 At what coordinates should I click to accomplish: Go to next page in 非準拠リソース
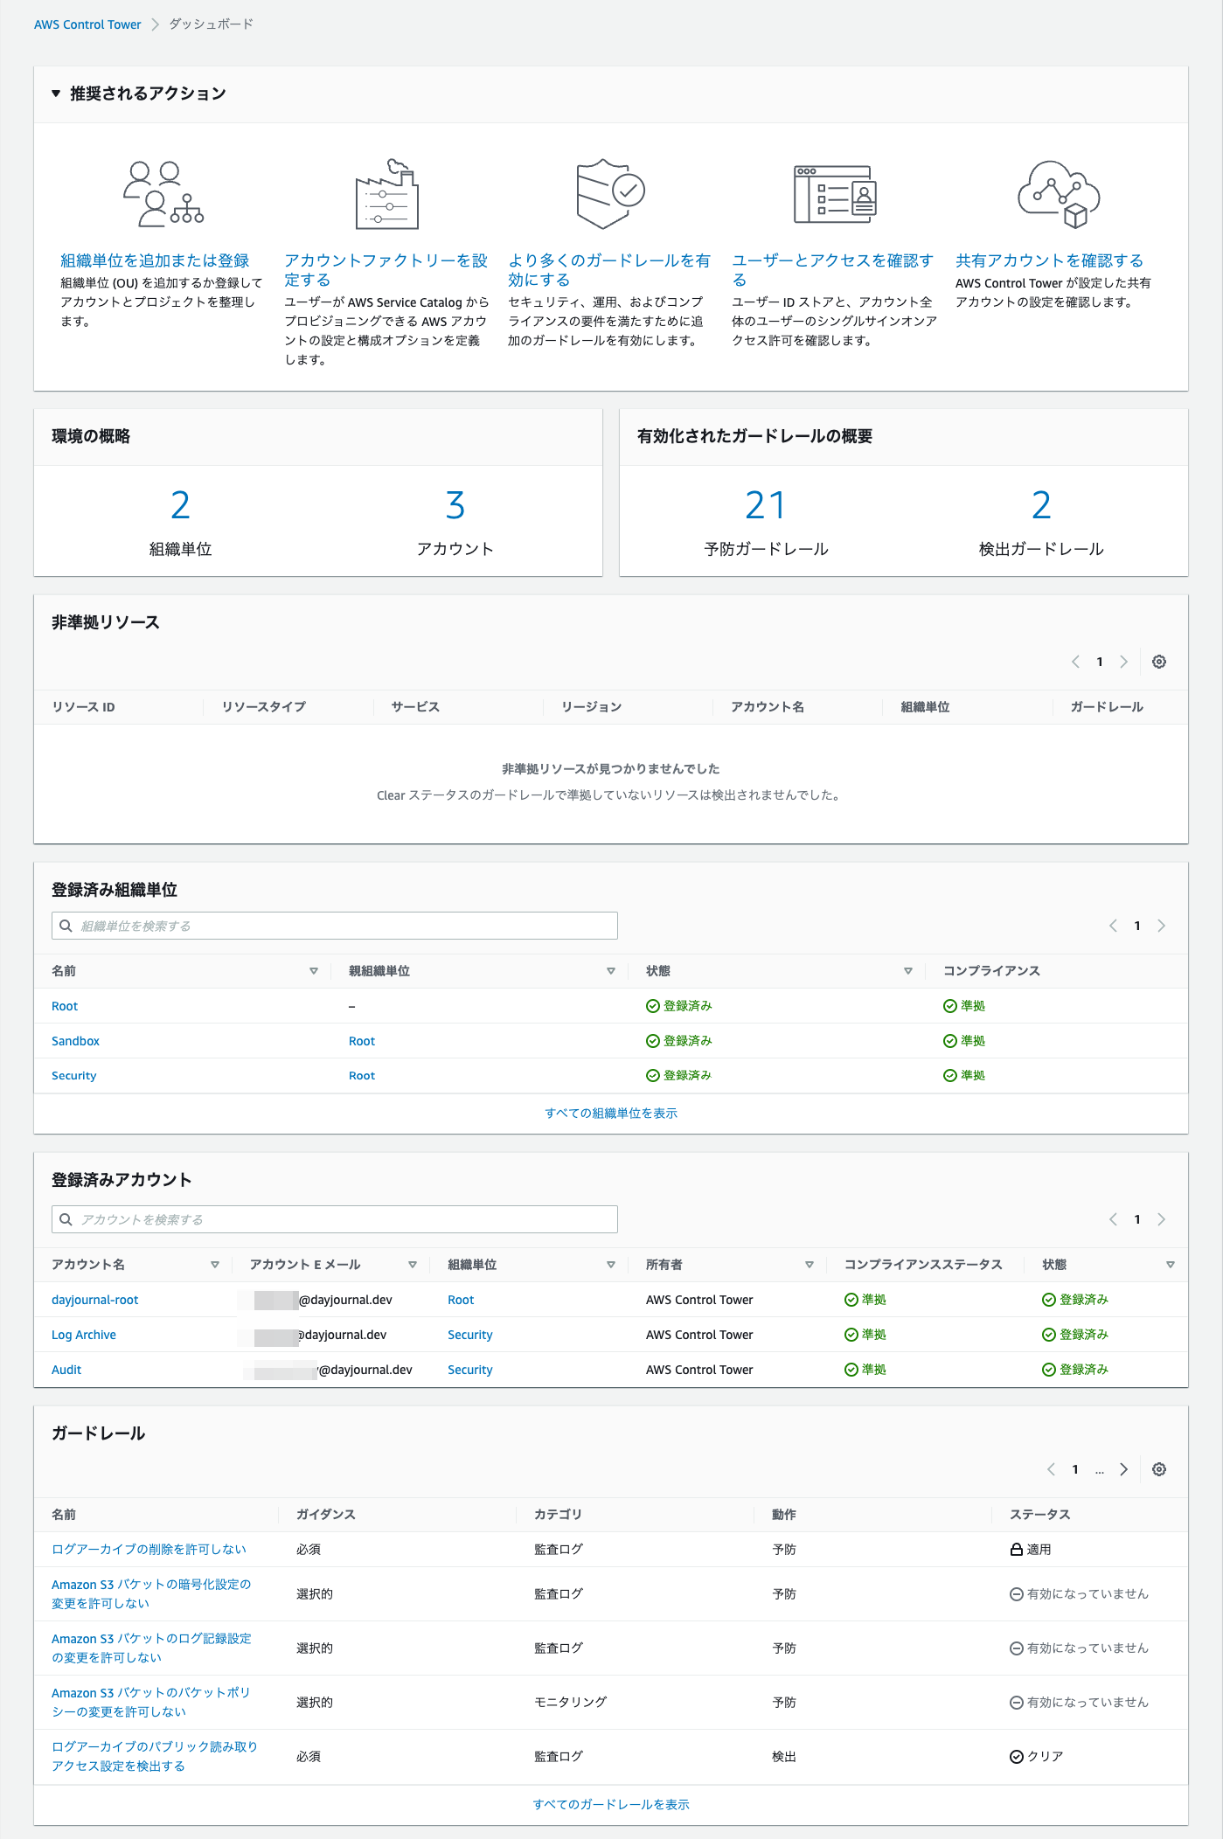coord(1124,662)
